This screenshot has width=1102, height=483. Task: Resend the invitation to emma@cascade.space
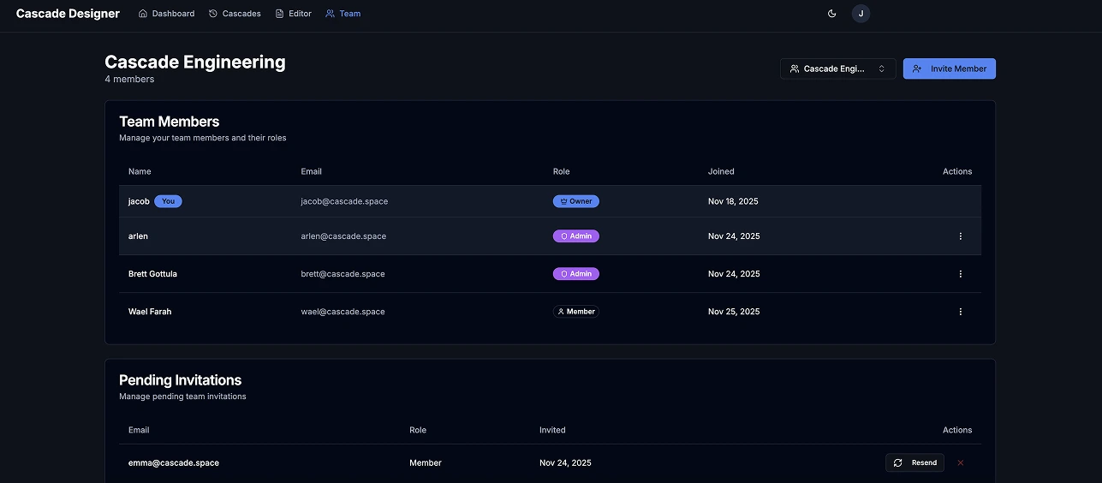pyautogui.click(x=914, y=462)
